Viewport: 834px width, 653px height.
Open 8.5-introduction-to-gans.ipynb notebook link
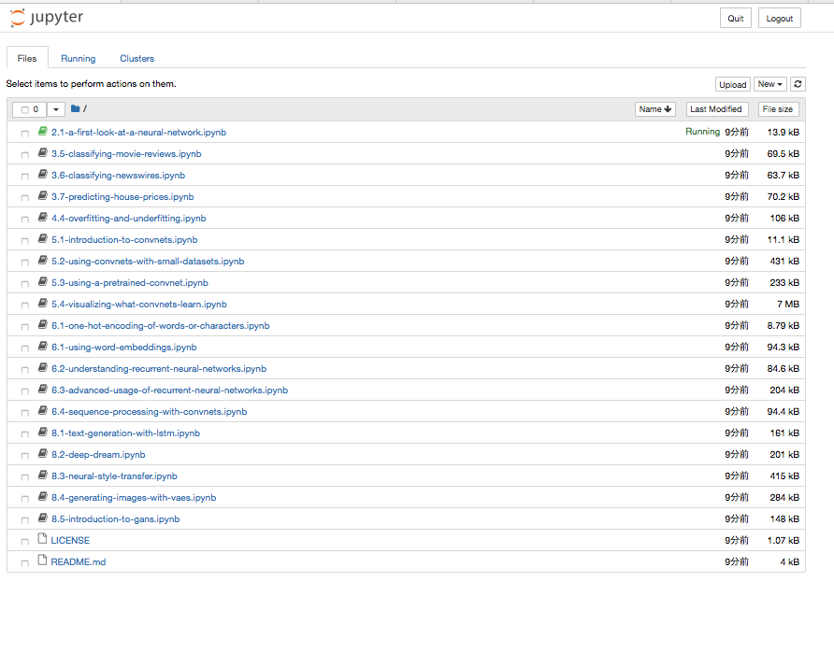click(115, 518)
